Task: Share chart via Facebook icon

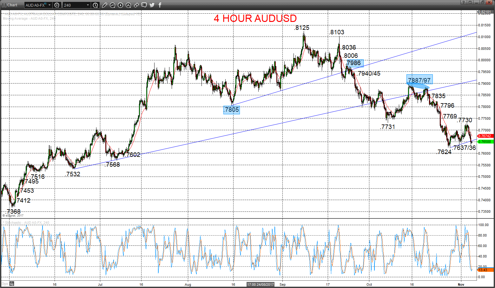Action: tap(160, 5)
